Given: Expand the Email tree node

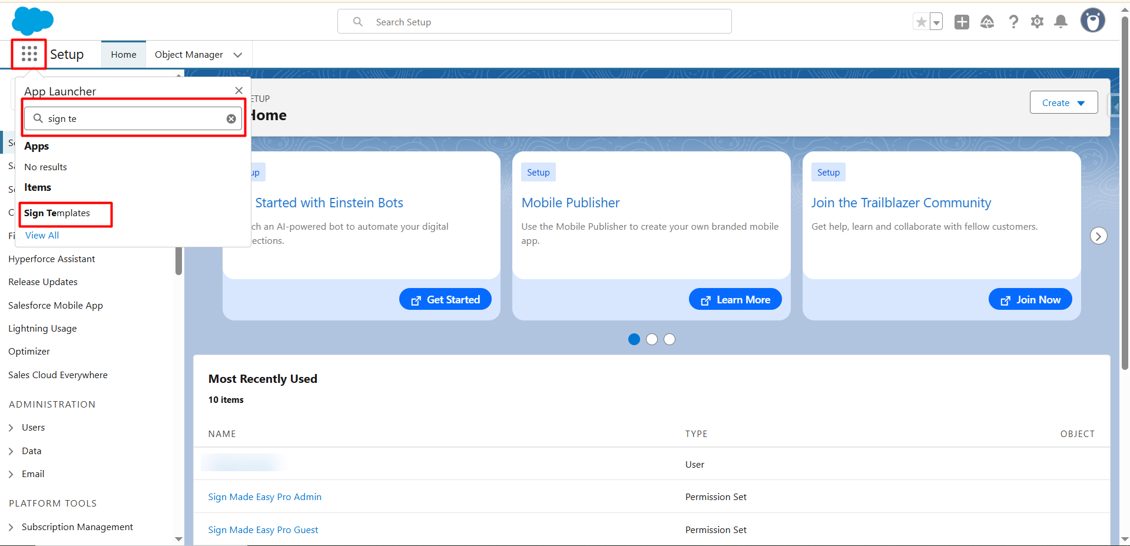Looking at the screenshot, I should click(11, 474).
